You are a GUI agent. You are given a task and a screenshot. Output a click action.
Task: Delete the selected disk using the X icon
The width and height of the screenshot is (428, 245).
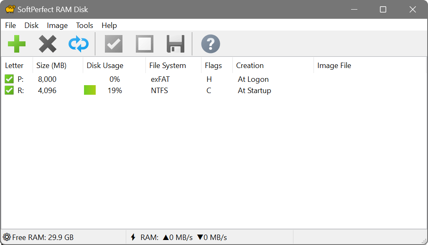[47, 43]
